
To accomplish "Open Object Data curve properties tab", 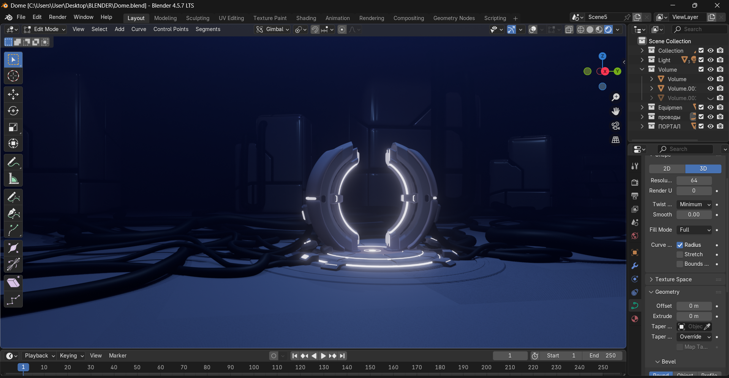I will [x=635, y=306].
